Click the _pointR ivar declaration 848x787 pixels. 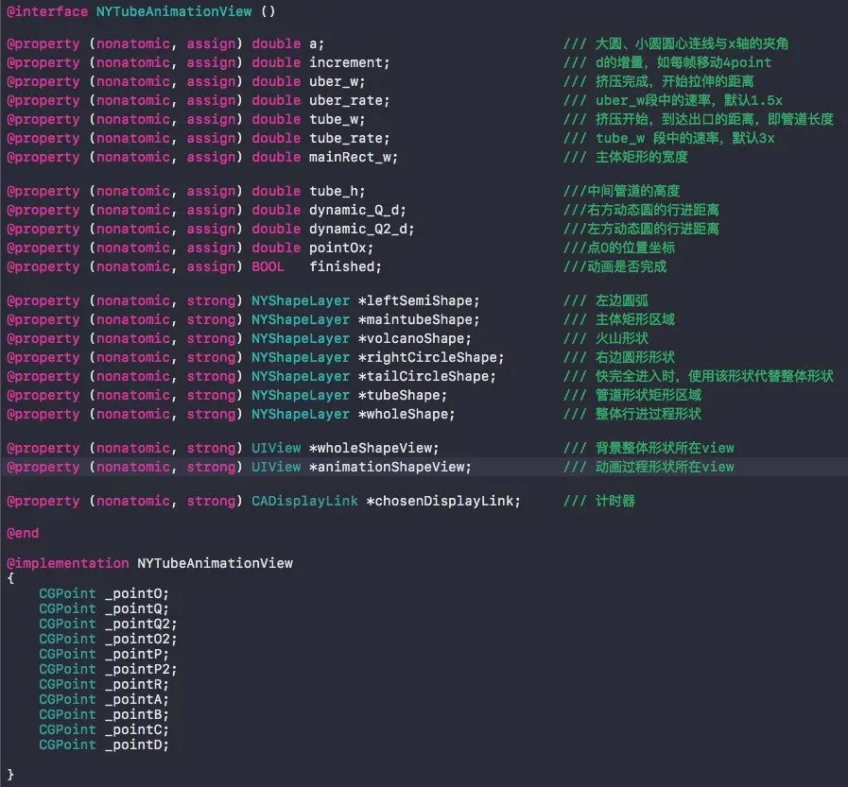coord(104,685)
